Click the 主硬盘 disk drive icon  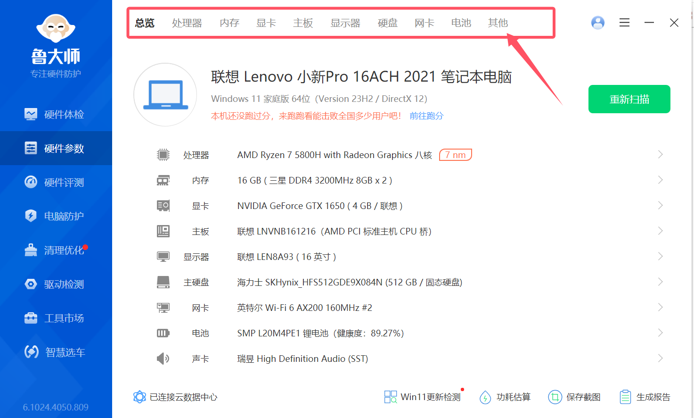[163, 282]
